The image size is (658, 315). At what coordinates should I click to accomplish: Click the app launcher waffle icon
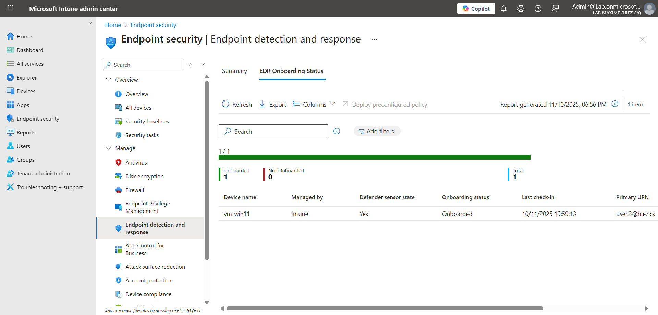10,8
